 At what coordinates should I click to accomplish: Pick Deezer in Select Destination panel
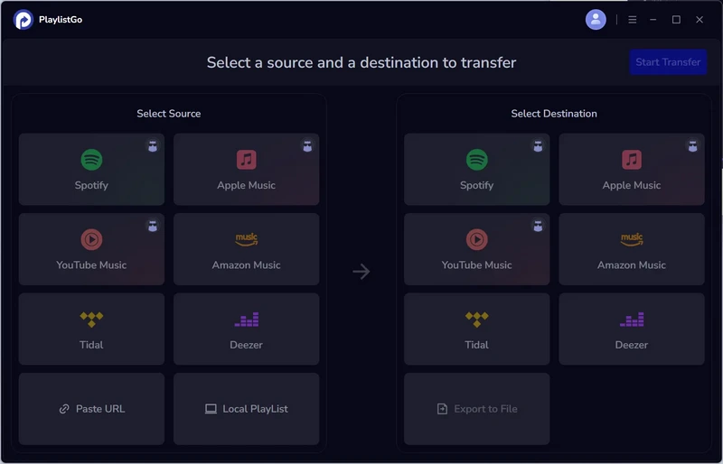point(632,329)
